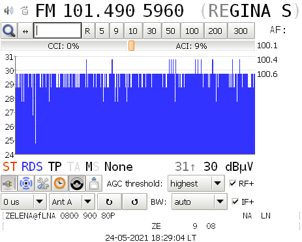Click the CCI: 0% indicator bar
The height and width of the screenshot is (242, 302).
pos(64,46)
